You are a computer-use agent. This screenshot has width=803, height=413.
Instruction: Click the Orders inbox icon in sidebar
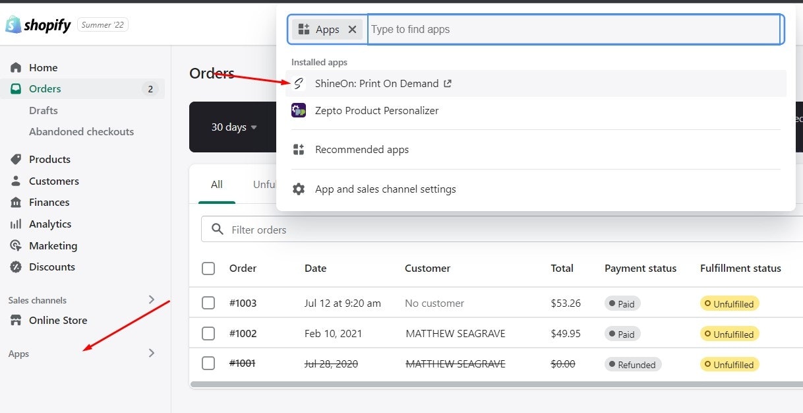(x=16, y=88)
